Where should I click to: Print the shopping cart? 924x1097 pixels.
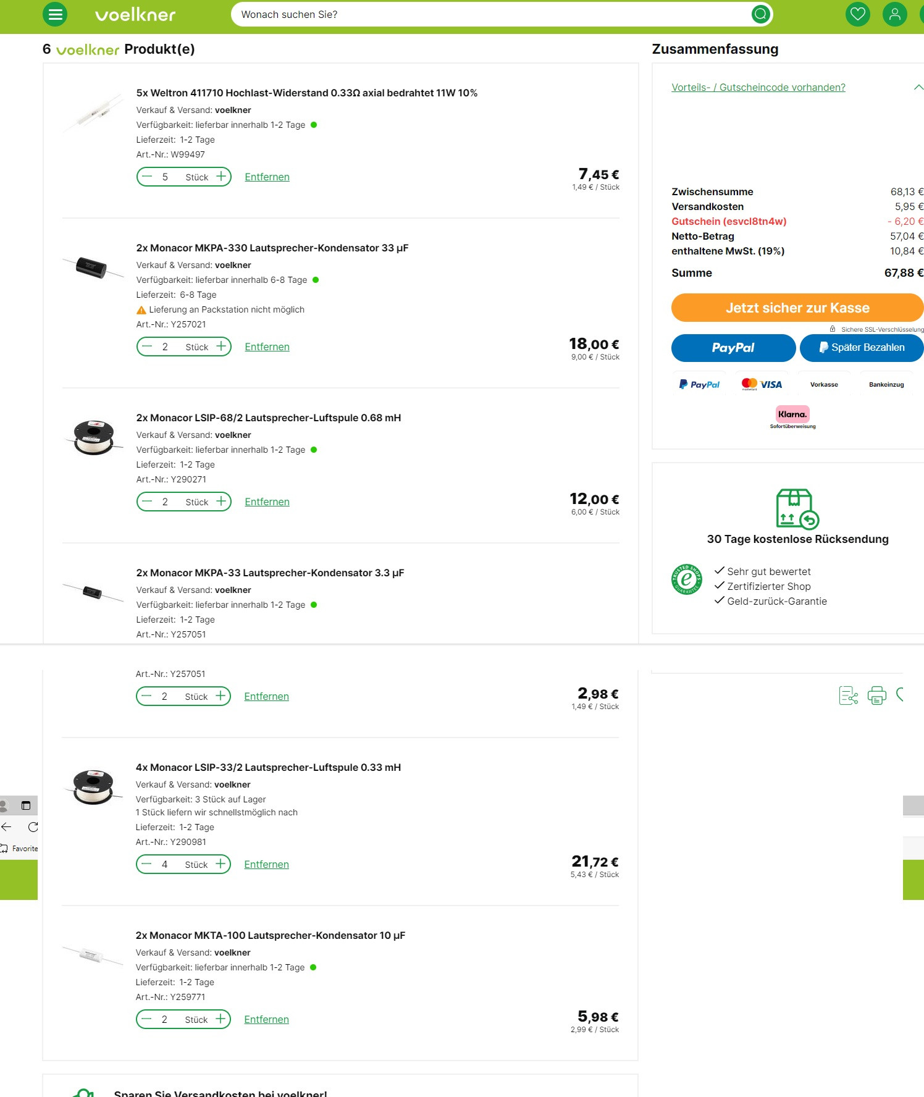click(x=876, y=696)
